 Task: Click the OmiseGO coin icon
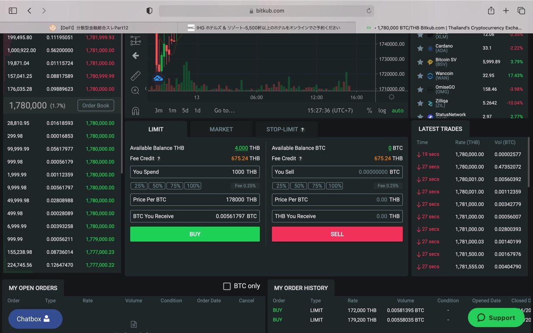[x=430, y=89]
